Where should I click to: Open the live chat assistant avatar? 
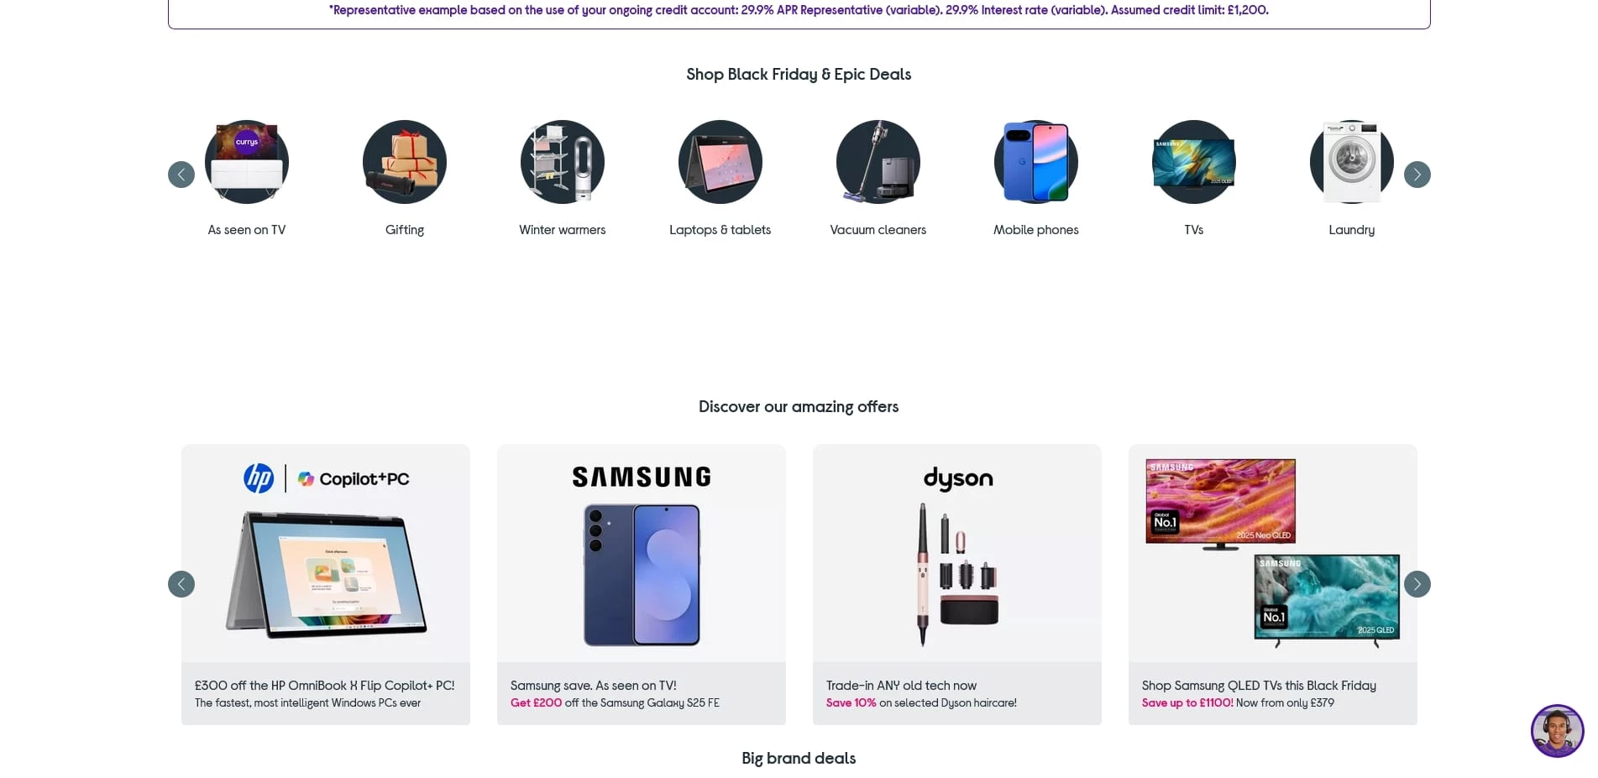click(x=1556, y=731)
